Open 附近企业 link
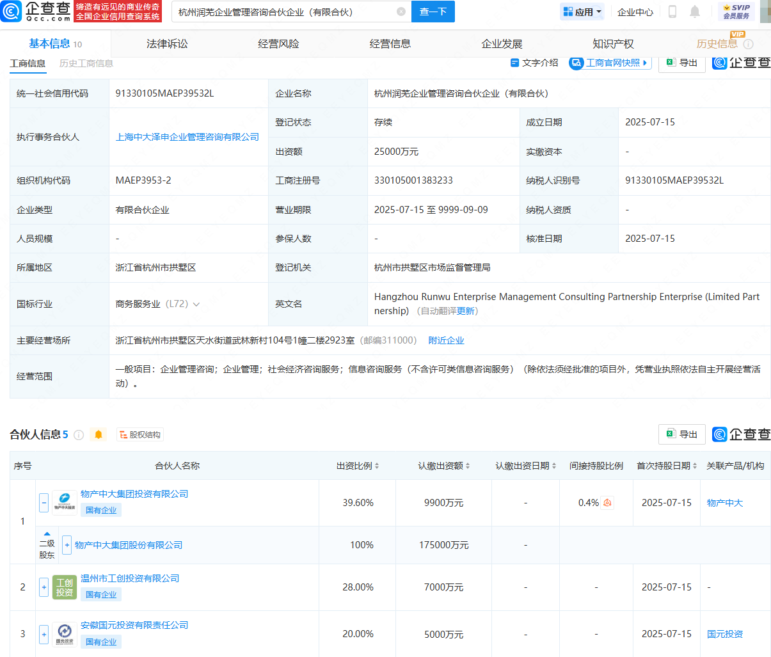Image resolution: width=771 pixels, height=657 pixels. pyautogui.click(x=446, y=340)
